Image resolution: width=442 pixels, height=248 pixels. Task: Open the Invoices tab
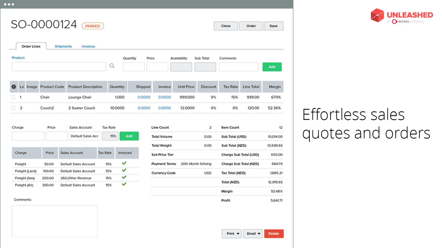click(88, 46)
